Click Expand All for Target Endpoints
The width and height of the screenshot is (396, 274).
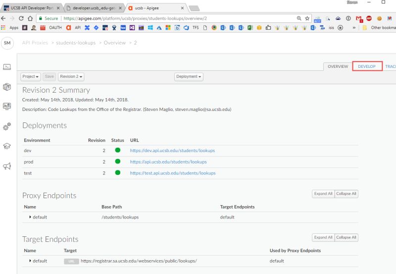(x=323, y=237)
